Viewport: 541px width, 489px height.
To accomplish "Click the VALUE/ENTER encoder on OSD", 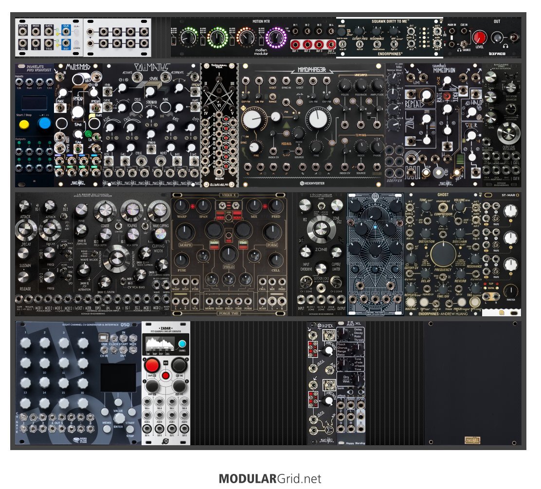I will click(x=119, y=418).
